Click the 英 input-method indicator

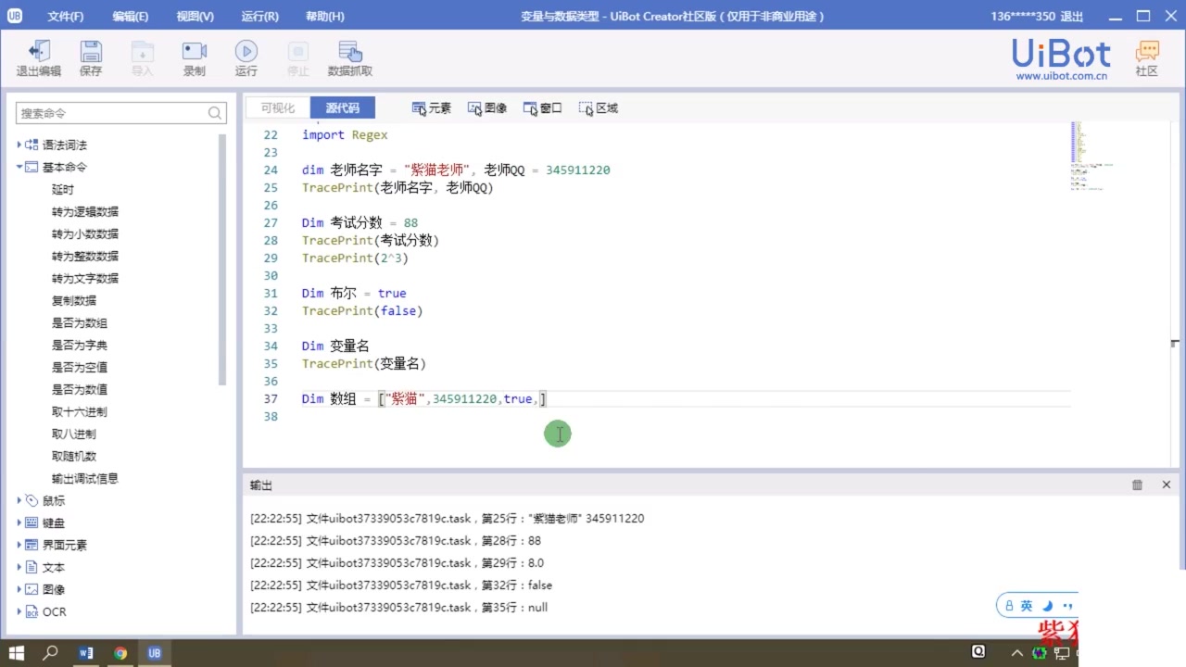coord(1026,606)
